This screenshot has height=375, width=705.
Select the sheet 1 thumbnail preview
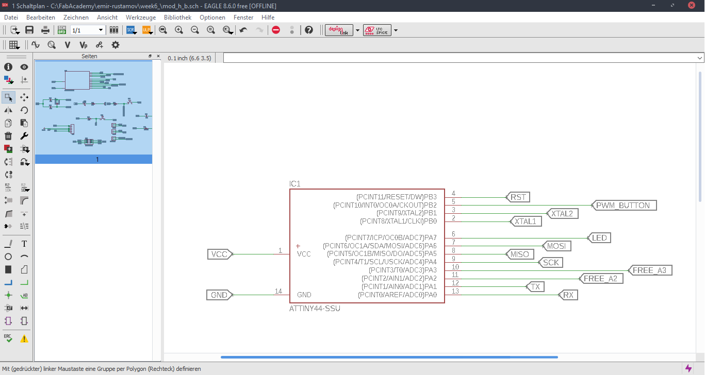(x=93, y=108)
